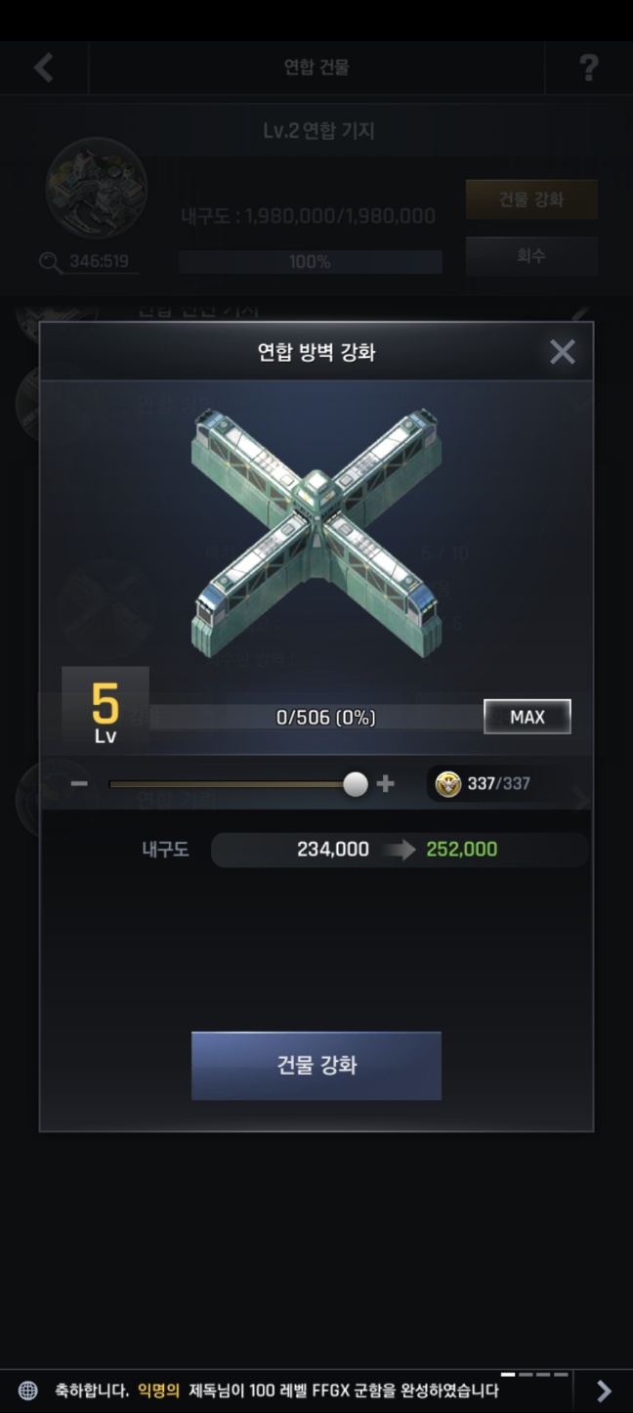Click the blue 건물 강화 confirm button
633x1413 pixels.
316,1065
